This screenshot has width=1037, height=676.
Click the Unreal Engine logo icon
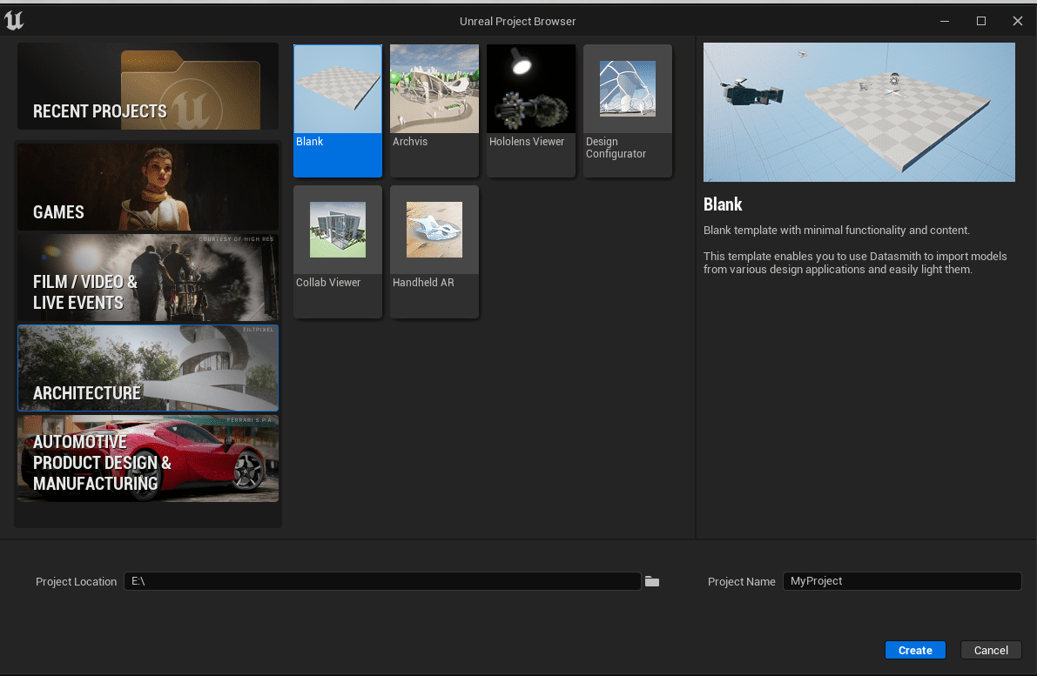(14, 21)
